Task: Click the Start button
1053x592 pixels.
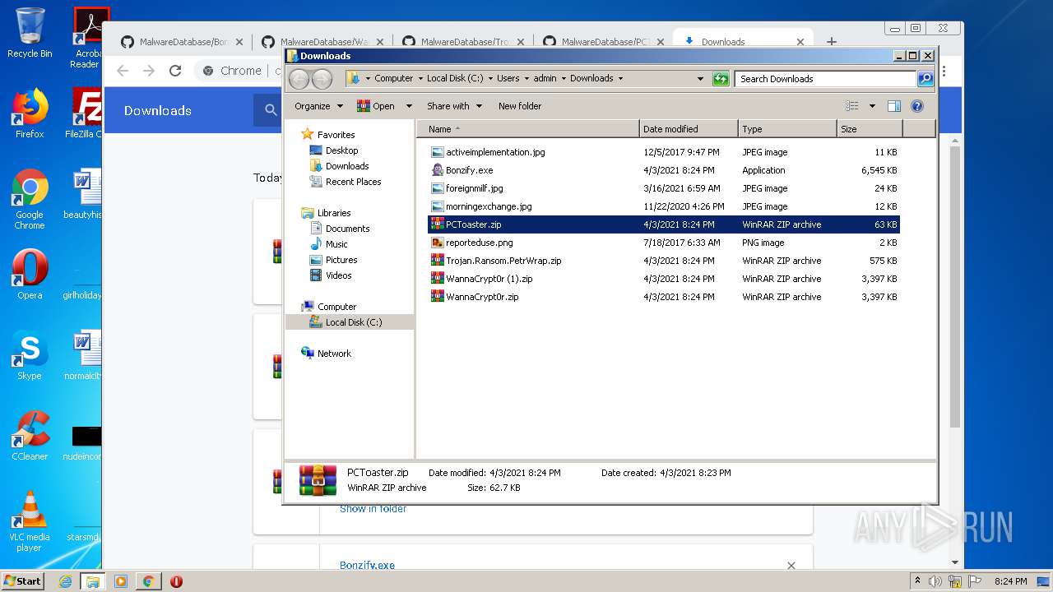Action: pyautogui.click(x=23, y=581)
